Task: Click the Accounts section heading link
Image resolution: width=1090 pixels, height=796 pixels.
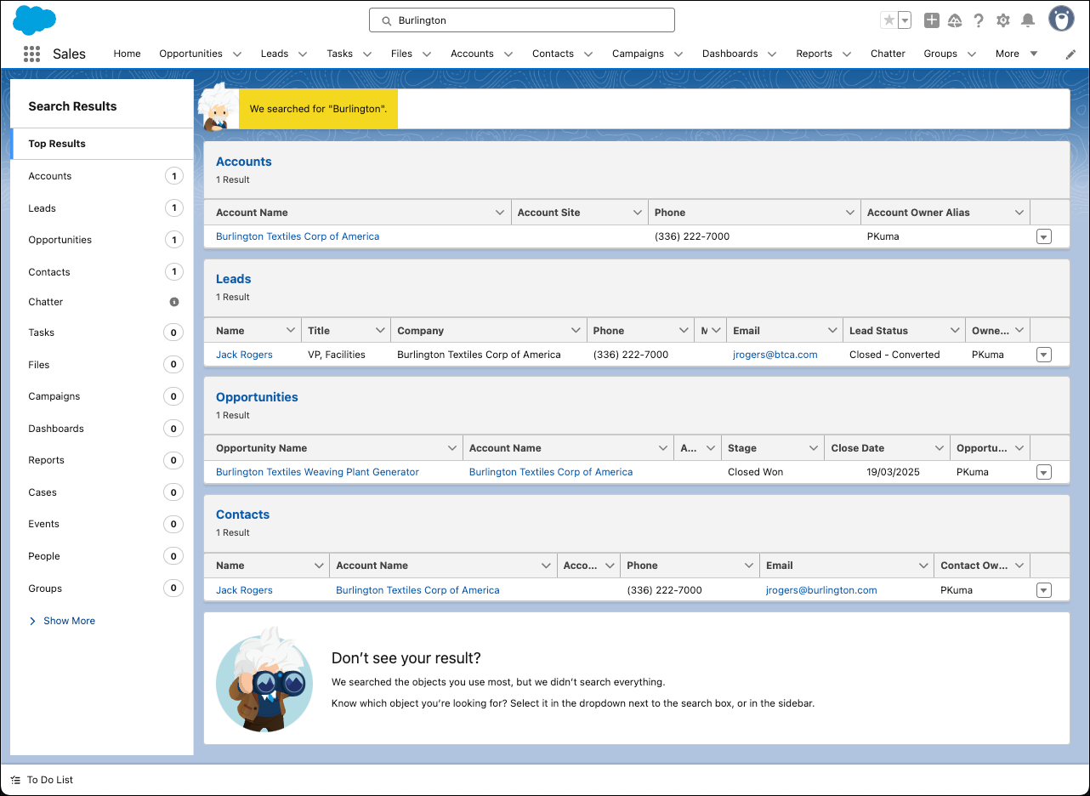Action: click(244, 162)
